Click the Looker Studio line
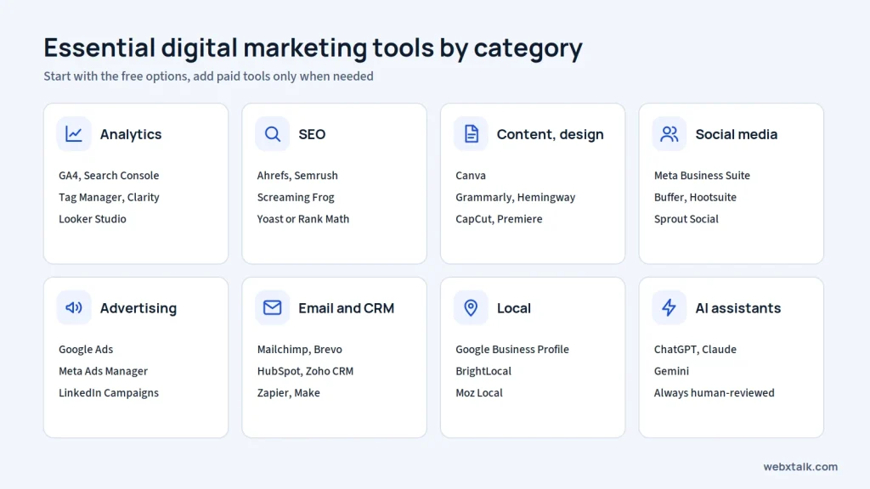The width and height of the screenshot is (870, 489). tap(92, 219)
